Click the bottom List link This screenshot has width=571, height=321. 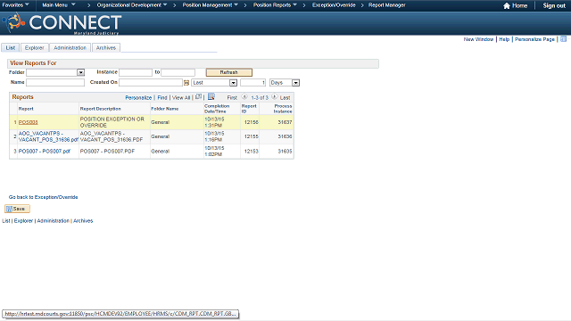6,221
